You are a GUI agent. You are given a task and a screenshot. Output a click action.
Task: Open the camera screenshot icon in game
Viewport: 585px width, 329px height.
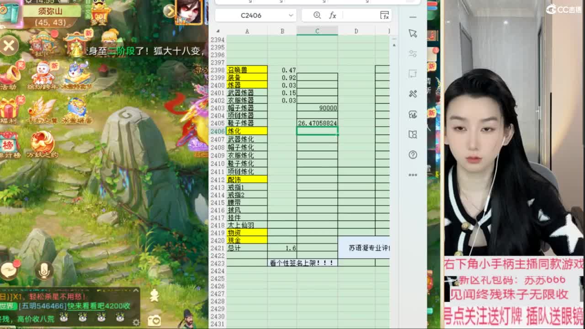pos(154,320)
